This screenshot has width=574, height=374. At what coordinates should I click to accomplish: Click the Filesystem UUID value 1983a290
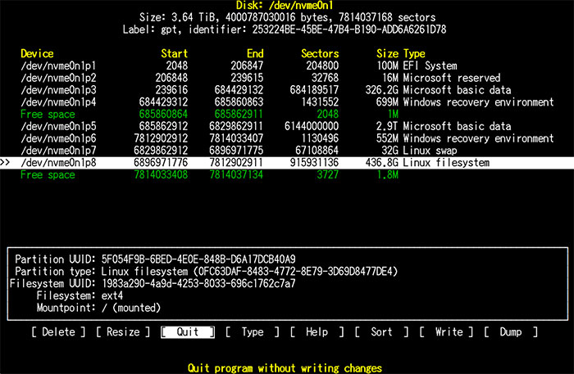click(x=198, y=283)
